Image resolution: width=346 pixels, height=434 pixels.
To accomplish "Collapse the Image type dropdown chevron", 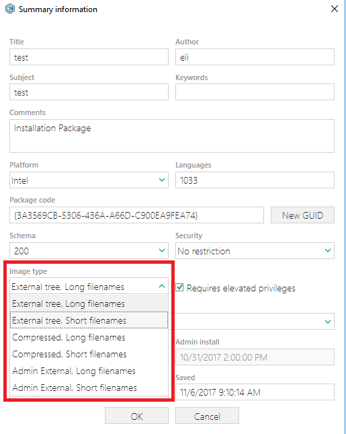I will pyautogui.click(x=162, y=286).
